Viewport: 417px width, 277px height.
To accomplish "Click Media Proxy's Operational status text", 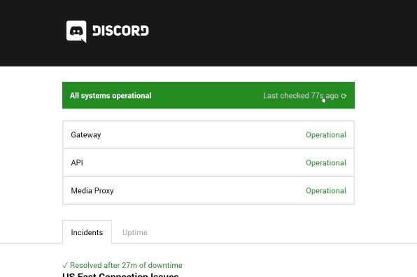I will [x=326, y=190].
